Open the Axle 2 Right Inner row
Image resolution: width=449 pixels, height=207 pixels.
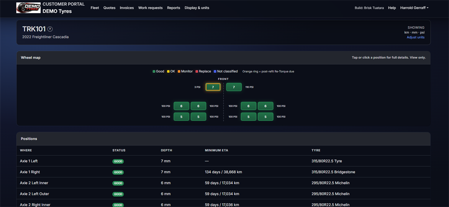click(223, 203)
